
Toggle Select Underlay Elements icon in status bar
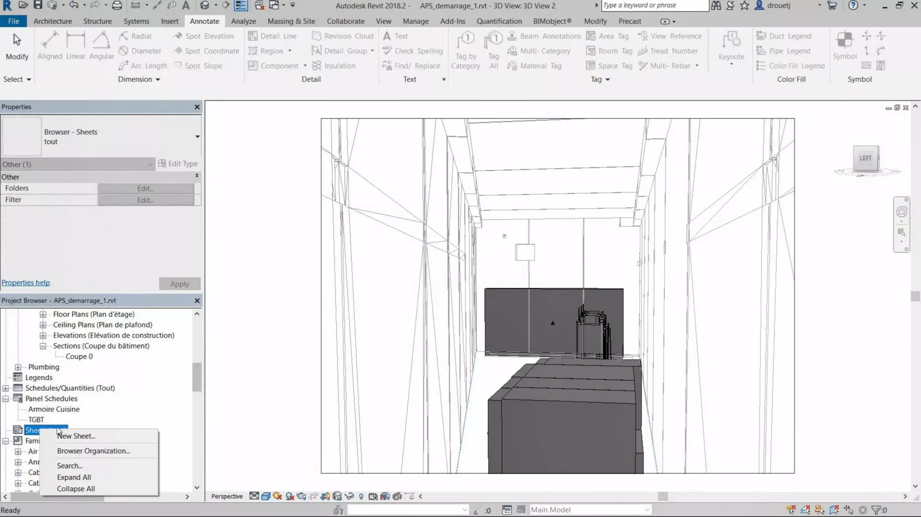point(805,510)
